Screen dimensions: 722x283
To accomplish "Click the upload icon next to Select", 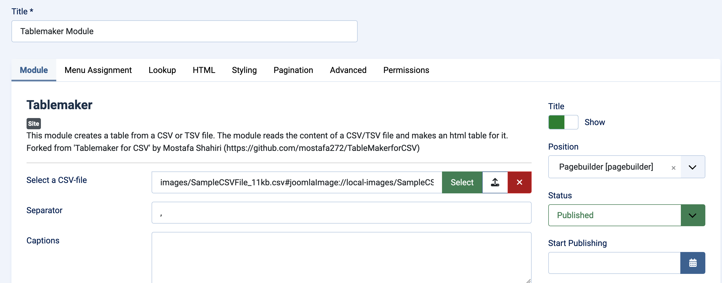I will click(x=494, y=182).
